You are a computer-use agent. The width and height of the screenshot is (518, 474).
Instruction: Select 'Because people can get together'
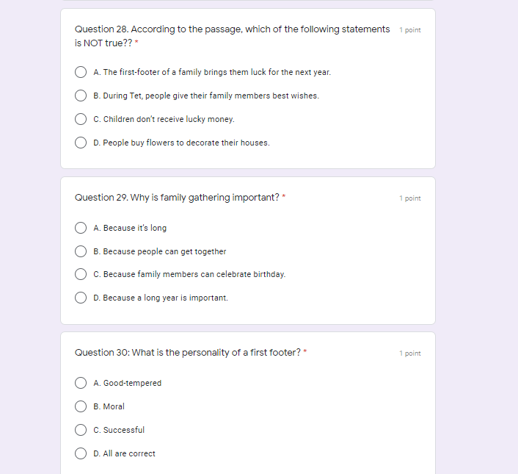(81, 251)
